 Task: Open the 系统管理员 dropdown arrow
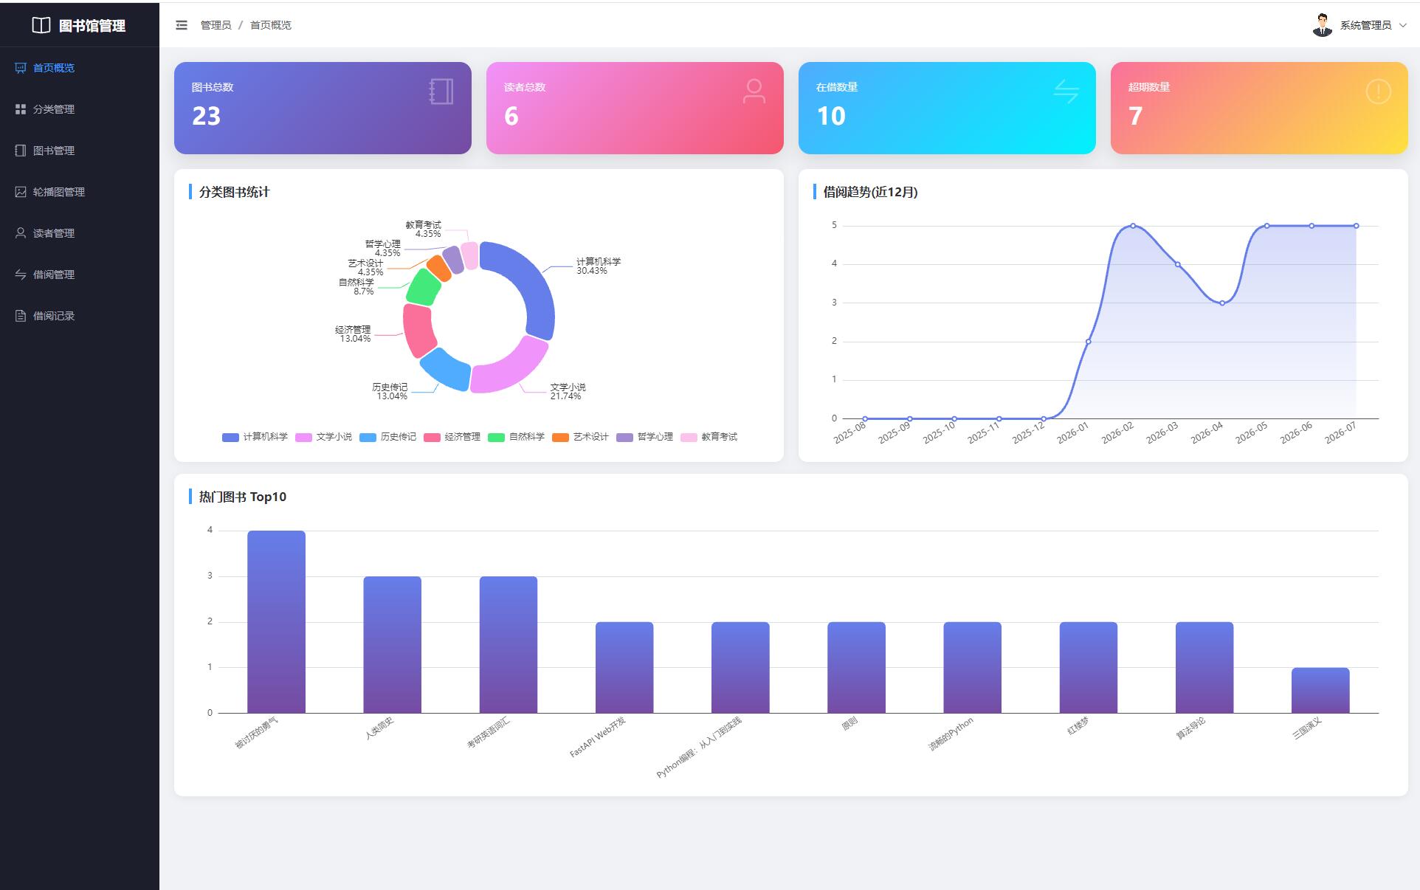coord(1403,25)
